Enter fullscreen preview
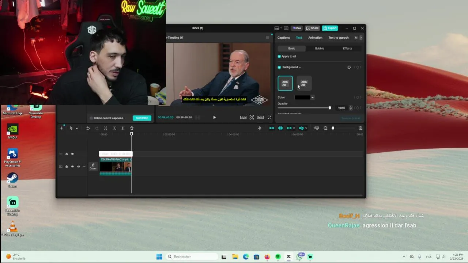The height and width of the screenshot is (263, 468). click(269, 117)
